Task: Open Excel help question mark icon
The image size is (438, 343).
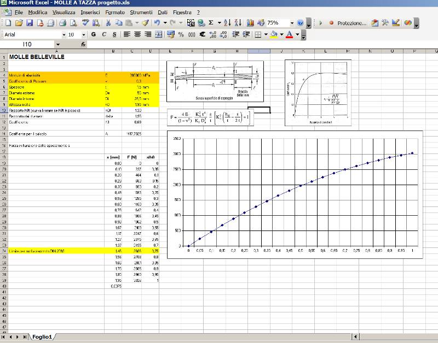Action: 300,23
